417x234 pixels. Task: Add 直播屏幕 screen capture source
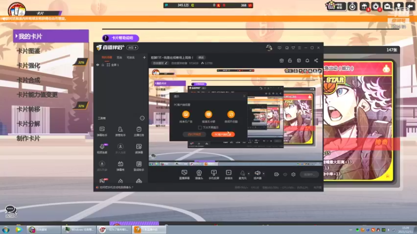tap(184, 175)
